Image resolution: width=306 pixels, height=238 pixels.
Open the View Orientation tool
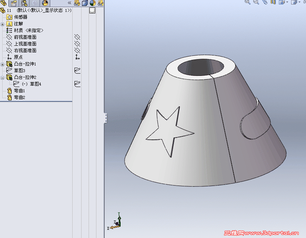281,3
